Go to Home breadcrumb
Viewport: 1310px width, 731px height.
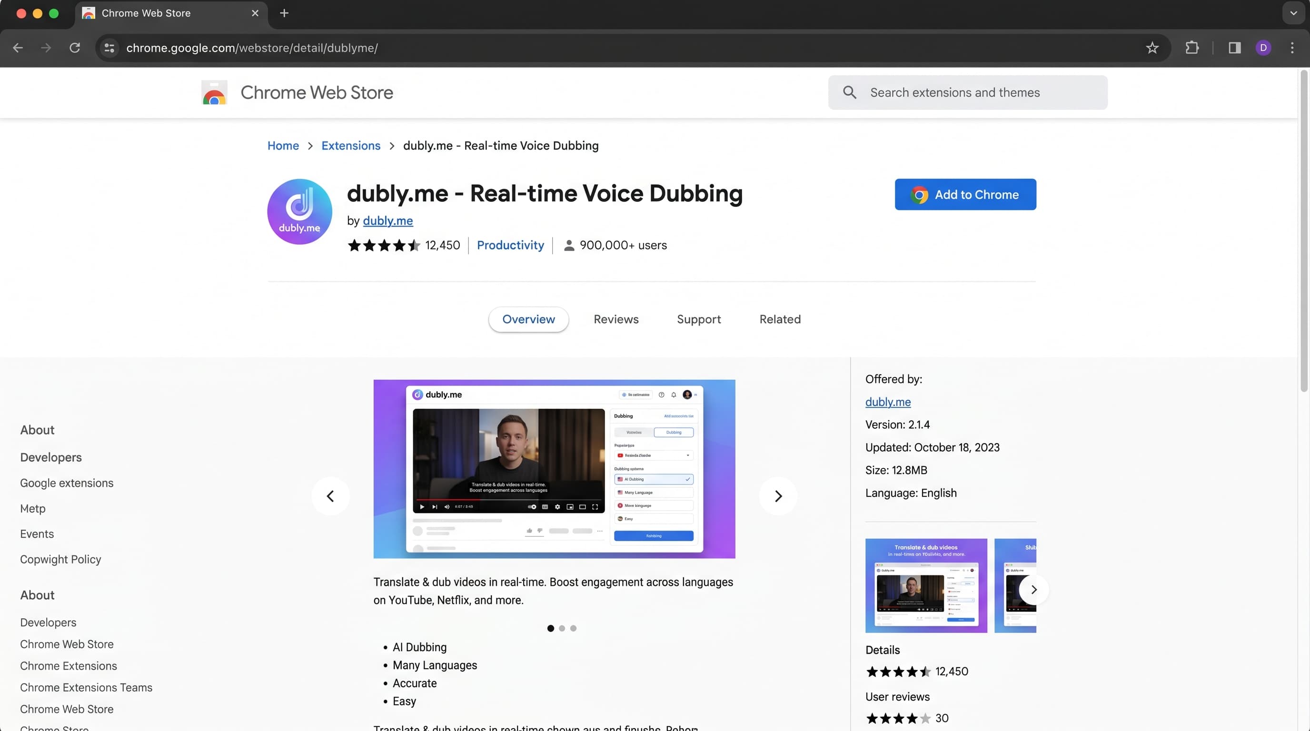coord(283,146)
